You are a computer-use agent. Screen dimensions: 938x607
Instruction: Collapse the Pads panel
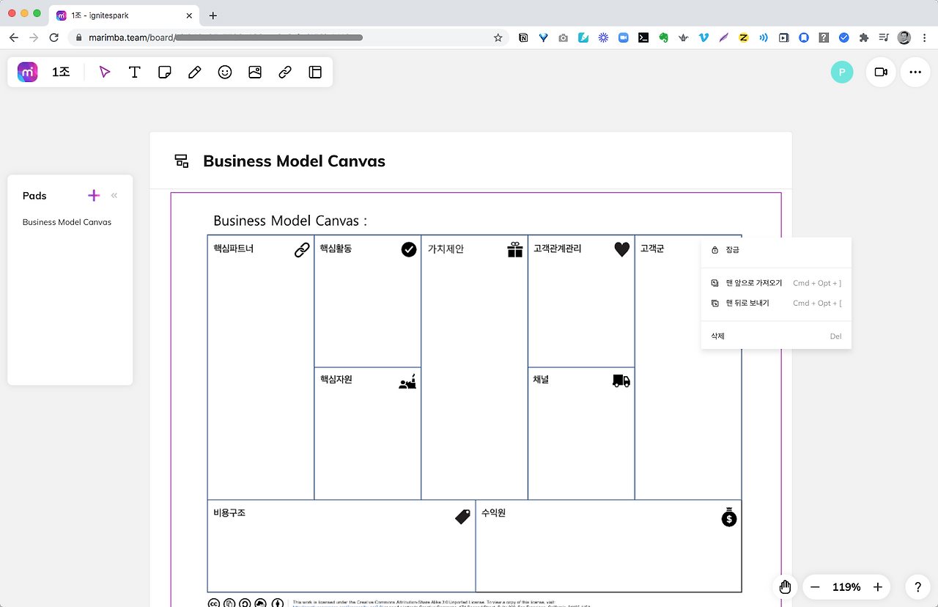pyautogui.click(x=114, y=196)
